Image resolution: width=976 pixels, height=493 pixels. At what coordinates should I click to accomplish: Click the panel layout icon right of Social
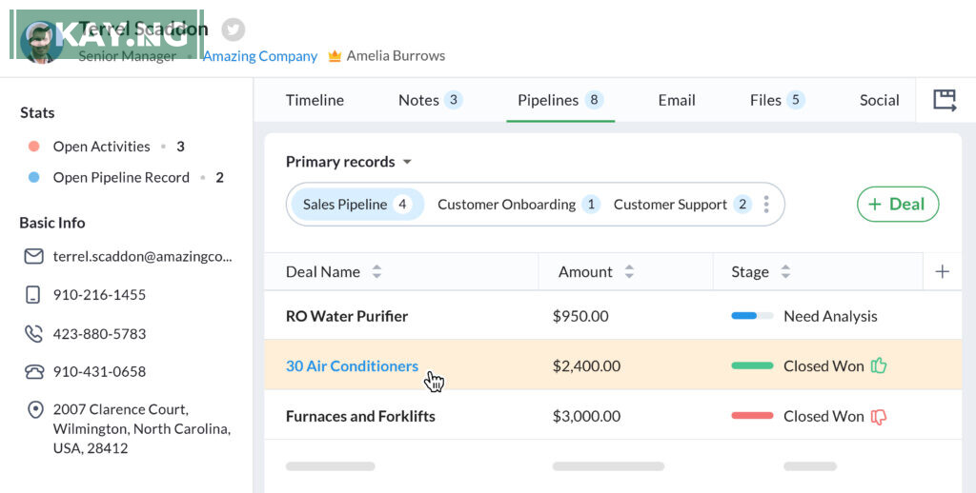coord(945,100)
